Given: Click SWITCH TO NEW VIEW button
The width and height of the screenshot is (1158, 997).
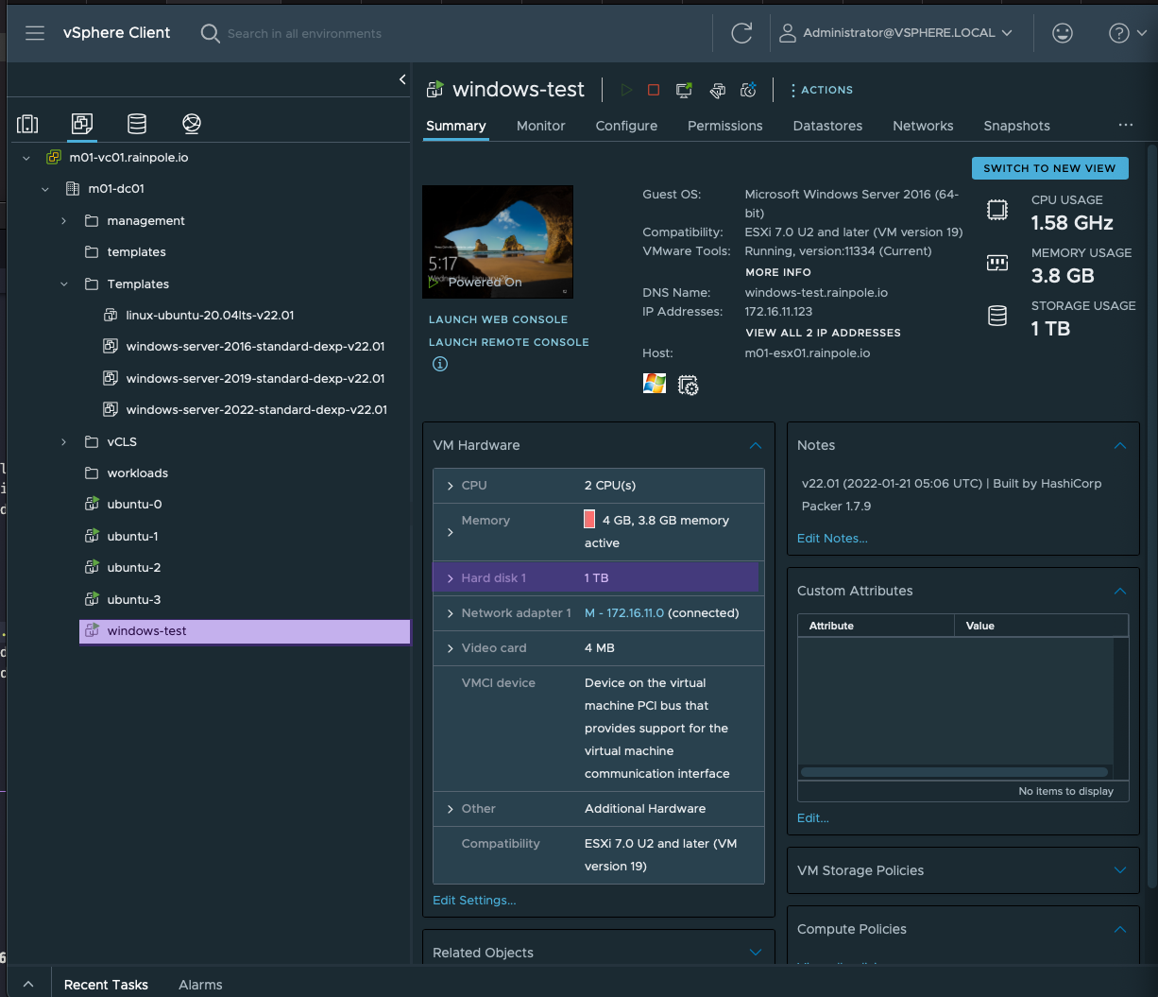Looking at the screenshot, I should (1049, 167).
